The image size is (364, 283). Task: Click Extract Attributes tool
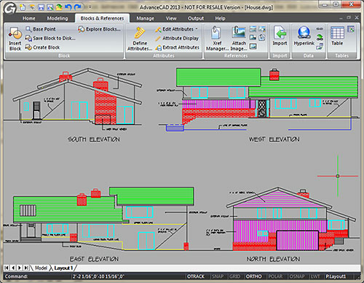tap(178, 47)
